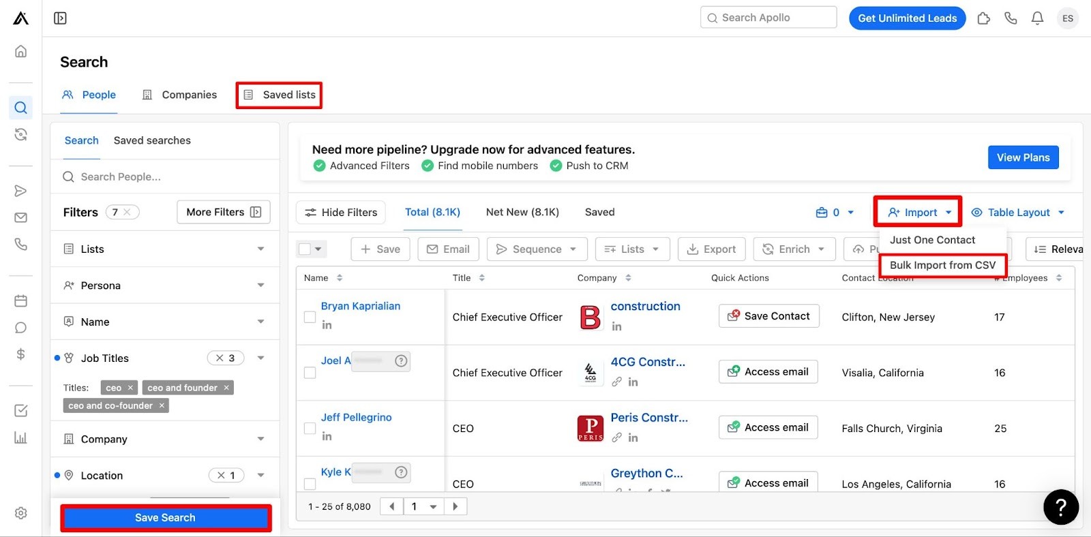The width and height of the screenshot is (1091, 537).
Task: Open the Enrich sidebar icon
Action: 21,134
